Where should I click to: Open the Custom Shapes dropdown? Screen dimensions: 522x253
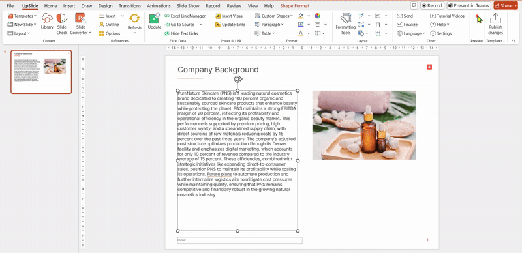coord(273,16)
